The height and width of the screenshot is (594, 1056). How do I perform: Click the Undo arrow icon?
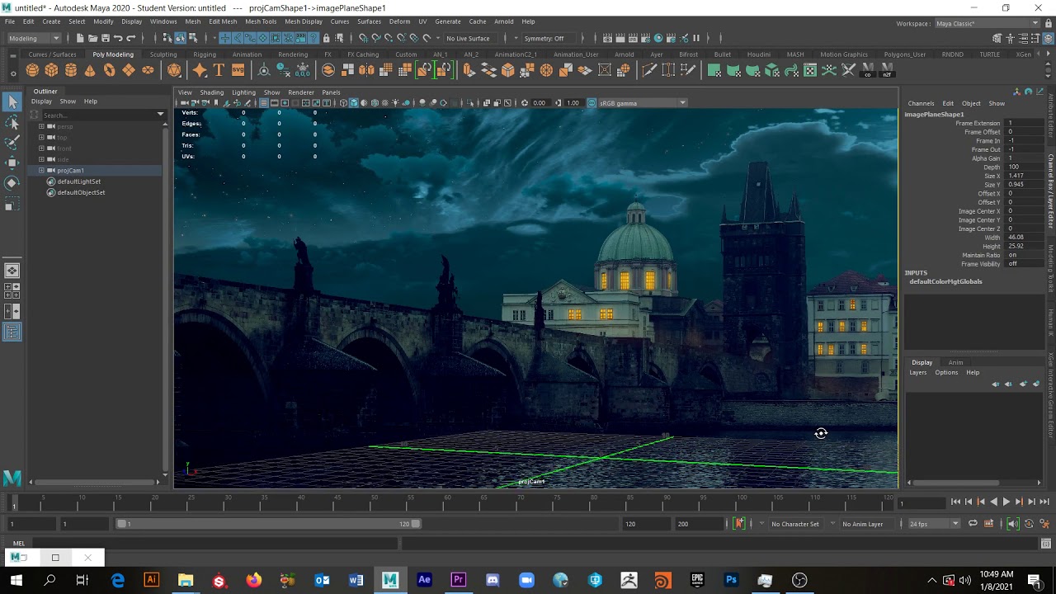[x=118, y=38]
